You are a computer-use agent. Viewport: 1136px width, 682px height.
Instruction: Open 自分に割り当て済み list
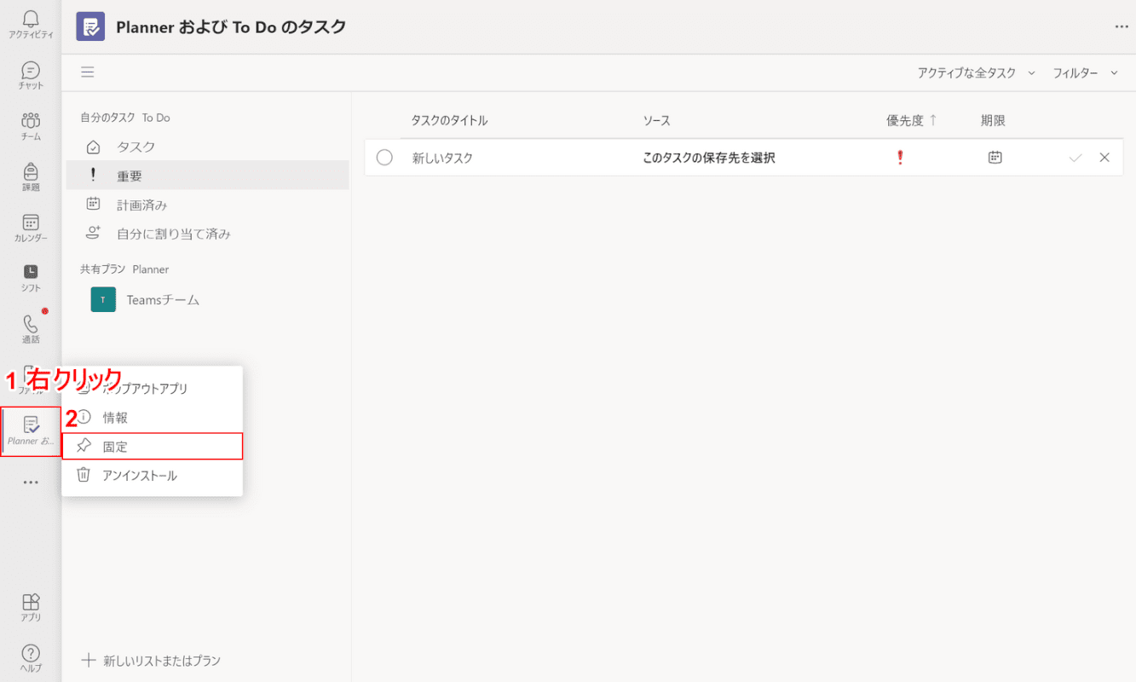(x=208, y=234)
